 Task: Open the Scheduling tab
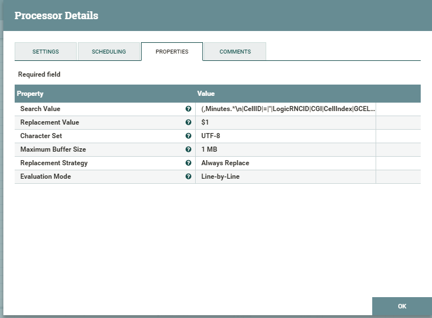tap(109, 51)
